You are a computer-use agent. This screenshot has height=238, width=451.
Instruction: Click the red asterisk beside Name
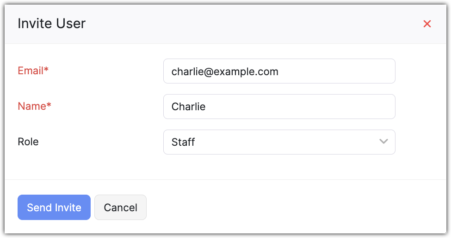(x=49, y=106)
